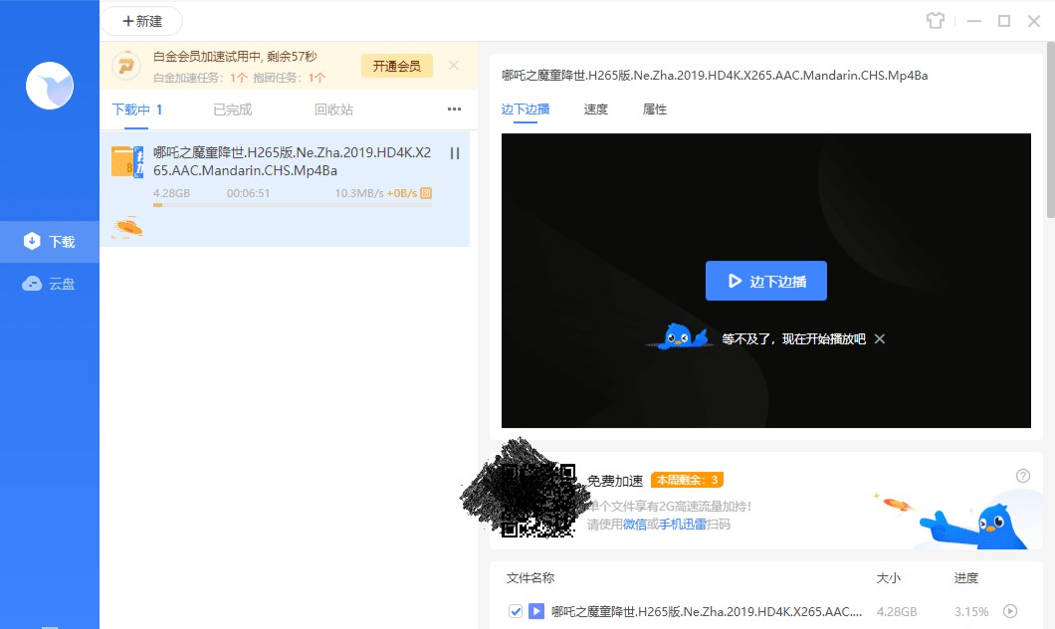Click the skin/theme shirt icon
The height and width of the screenshot is (629, 1055).
(x=934, y=20)
